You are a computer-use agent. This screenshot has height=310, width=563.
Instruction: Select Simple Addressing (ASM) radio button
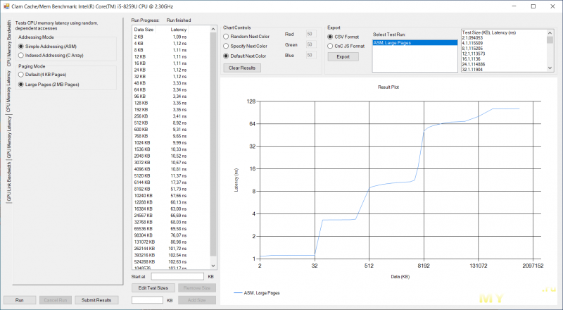point(47,46)
